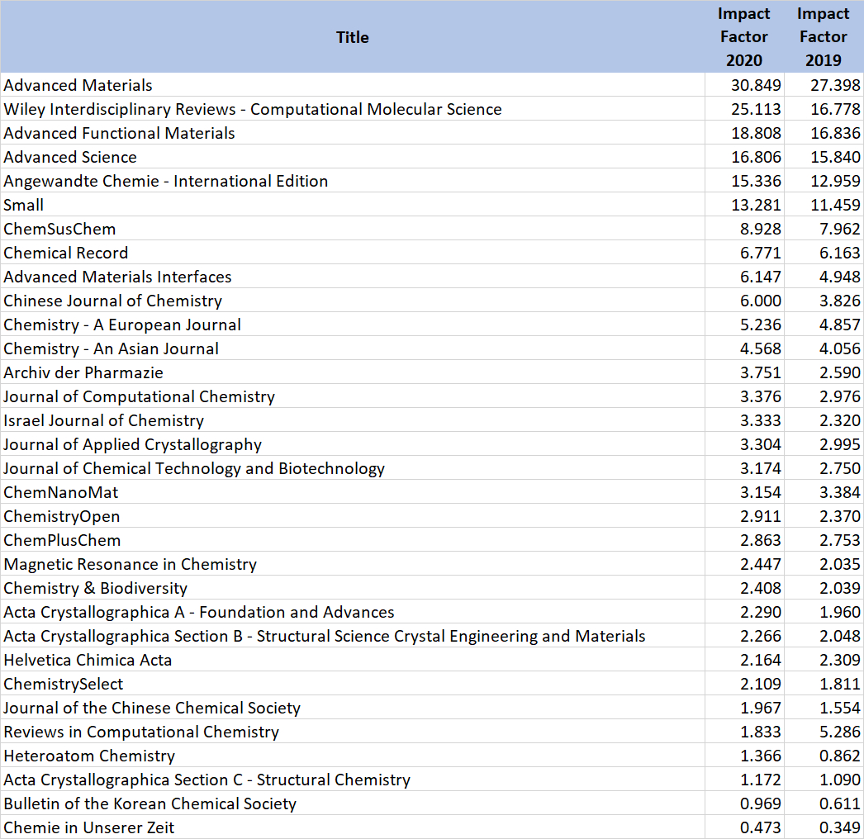Viewport: 864px width, 839px height.
Task: Click the Title column header
Action: tap(352, 37)
